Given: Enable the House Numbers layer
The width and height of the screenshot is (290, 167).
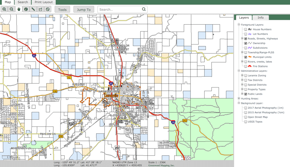Looking at the screenshot, I should (x=245, y=29).
